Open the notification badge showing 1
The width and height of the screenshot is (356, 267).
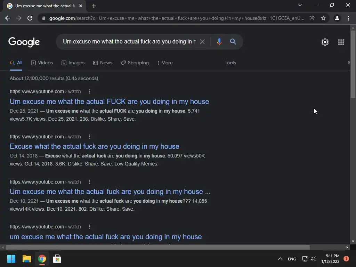tap(346, 259)
